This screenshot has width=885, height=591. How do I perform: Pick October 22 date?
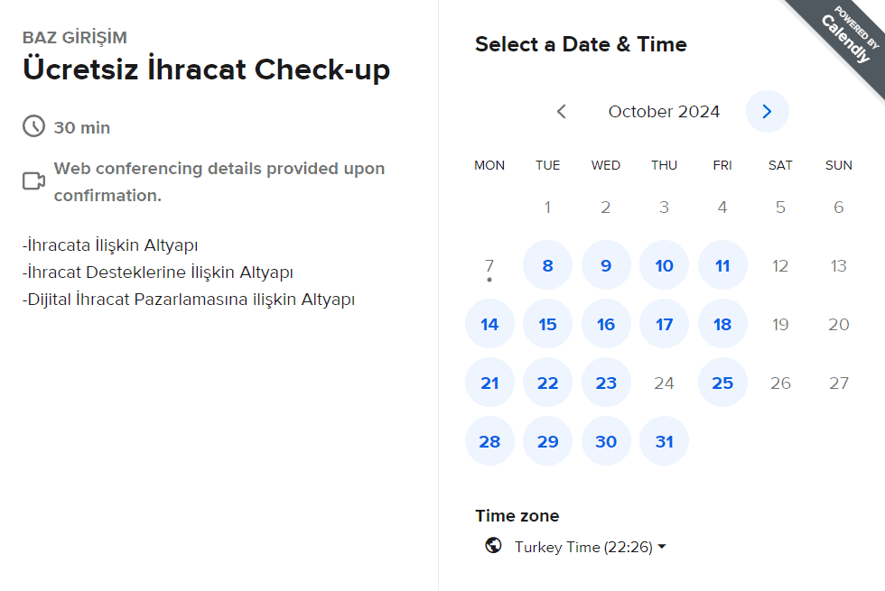coord(547,383)
